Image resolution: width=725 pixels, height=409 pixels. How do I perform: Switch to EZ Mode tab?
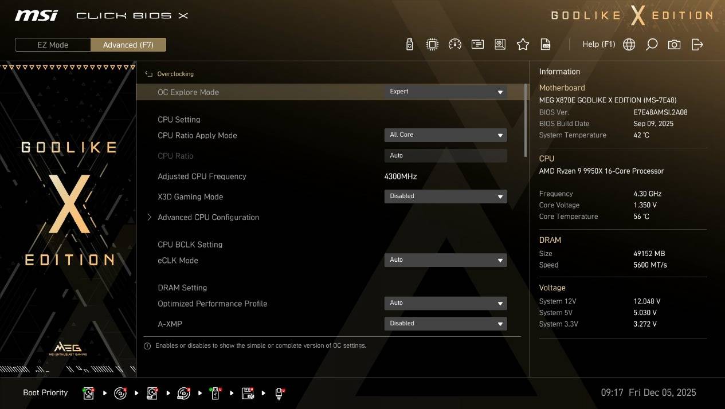click(x=53, y=45)
